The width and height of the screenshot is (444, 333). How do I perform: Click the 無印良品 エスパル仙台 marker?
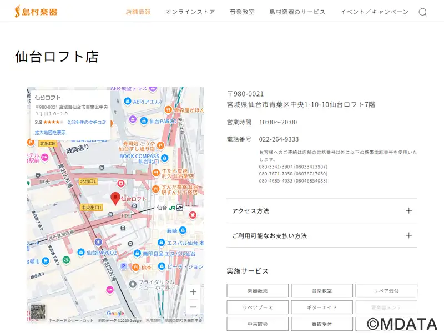[137, 253]
